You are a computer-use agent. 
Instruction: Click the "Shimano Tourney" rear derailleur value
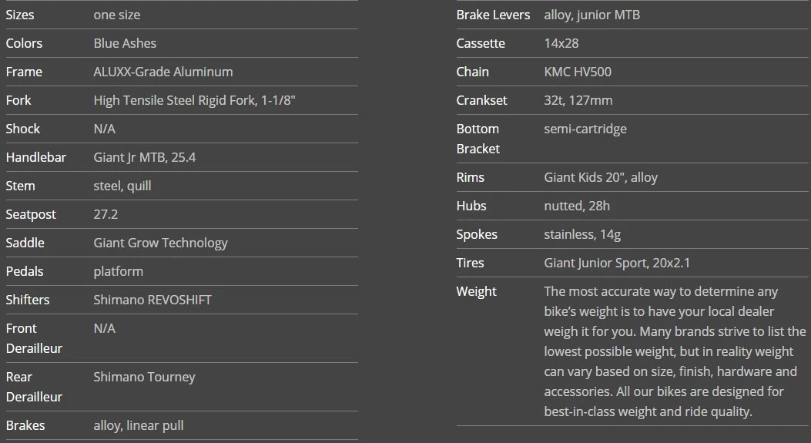(144, 377)
